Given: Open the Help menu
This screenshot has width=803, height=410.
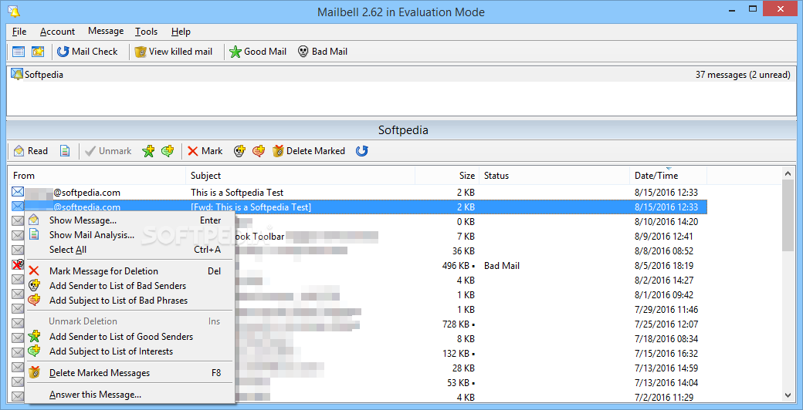Looking at the screenshot, I should click(x=181, y=32).
